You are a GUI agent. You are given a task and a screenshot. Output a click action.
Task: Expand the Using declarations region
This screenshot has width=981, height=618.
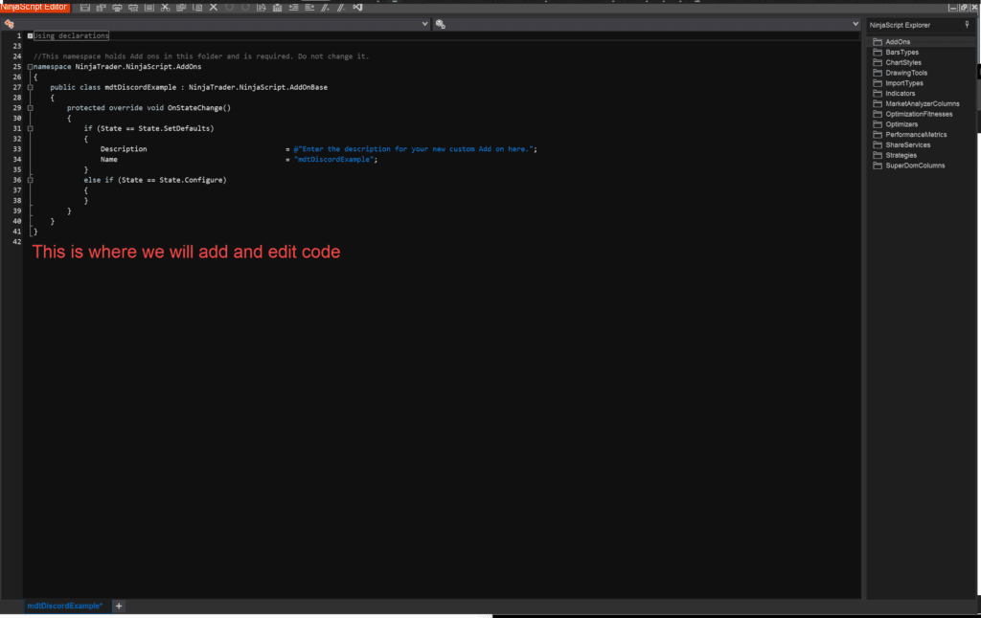[30, 35]
